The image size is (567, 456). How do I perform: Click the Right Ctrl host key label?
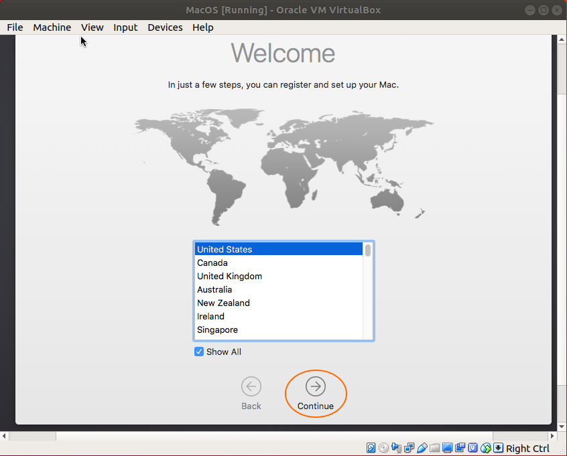click(527, 449)
